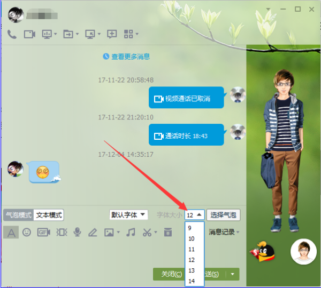Click the contact avatar in title bar

16,15
